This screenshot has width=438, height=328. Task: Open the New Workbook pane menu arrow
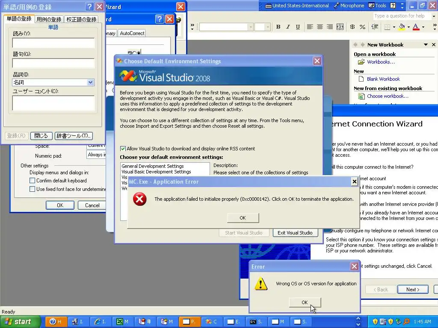point(426,44)
